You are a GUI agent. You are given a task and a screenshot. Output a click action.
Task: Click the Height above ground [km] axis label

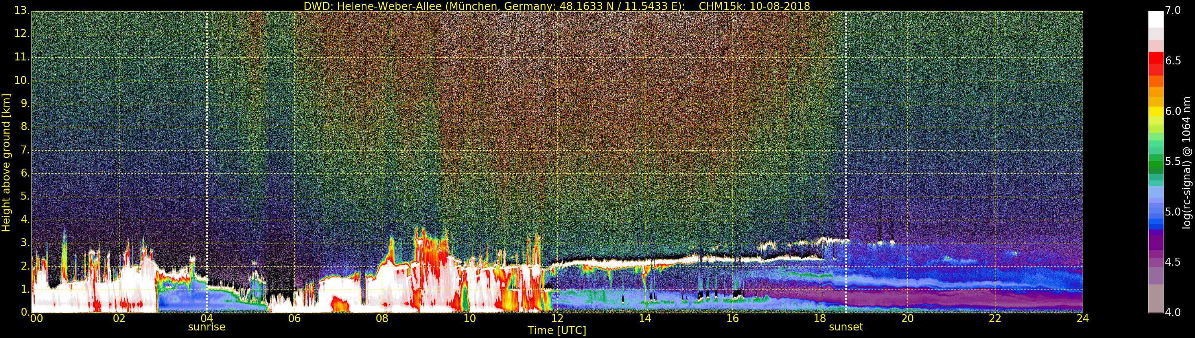pyautogui.click(x=6, y=162)
